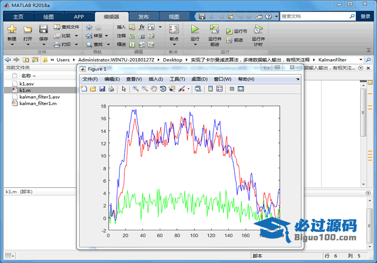Toggle the Edit Plot arrow tool
377x263 pixels.
click(124, 89)
